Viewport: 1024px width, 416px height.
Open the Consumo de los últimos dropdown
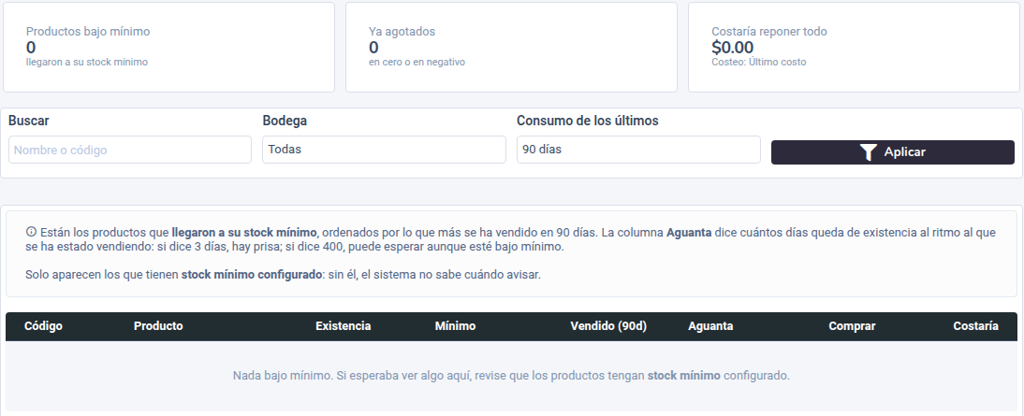638,150
